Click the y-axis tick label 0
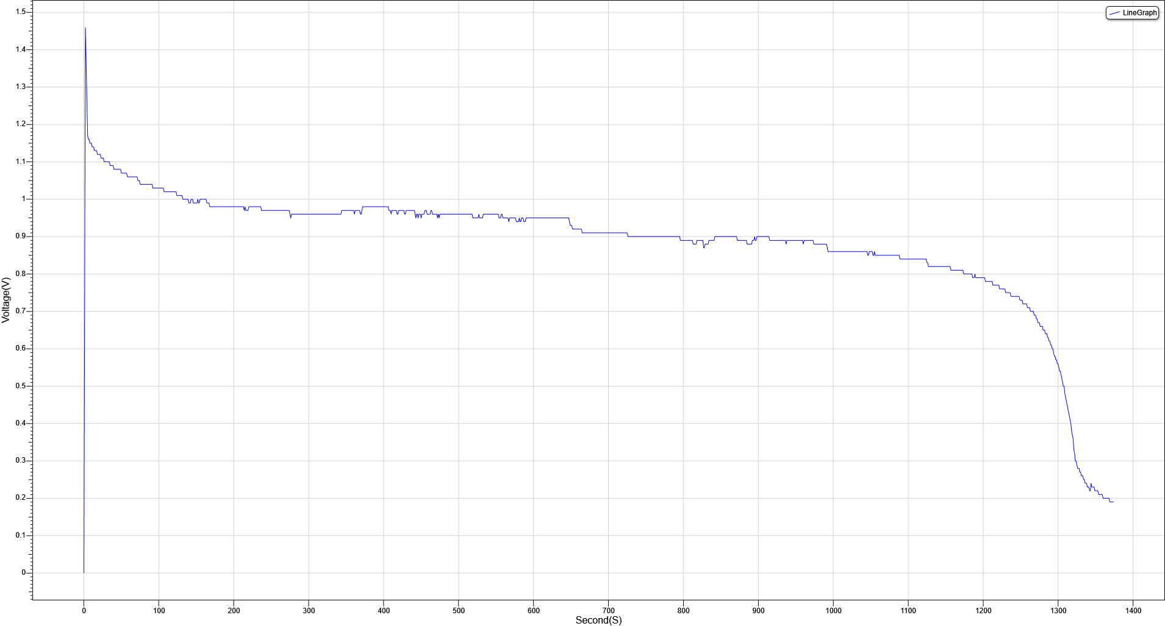 click(24, 572)
